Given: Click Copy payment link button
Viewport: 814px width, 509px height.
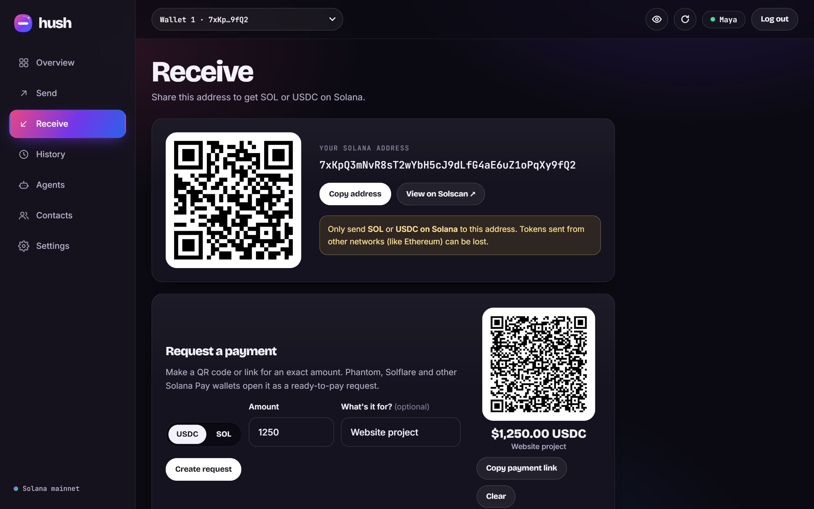Looking at the screenshot, I should click(522, 468).
